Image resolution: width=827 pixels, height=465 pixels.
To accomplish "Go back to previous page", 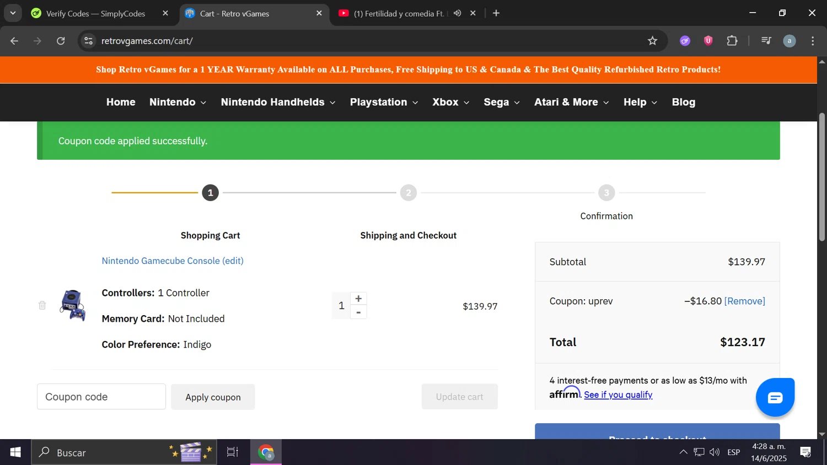I will [14, 41].
